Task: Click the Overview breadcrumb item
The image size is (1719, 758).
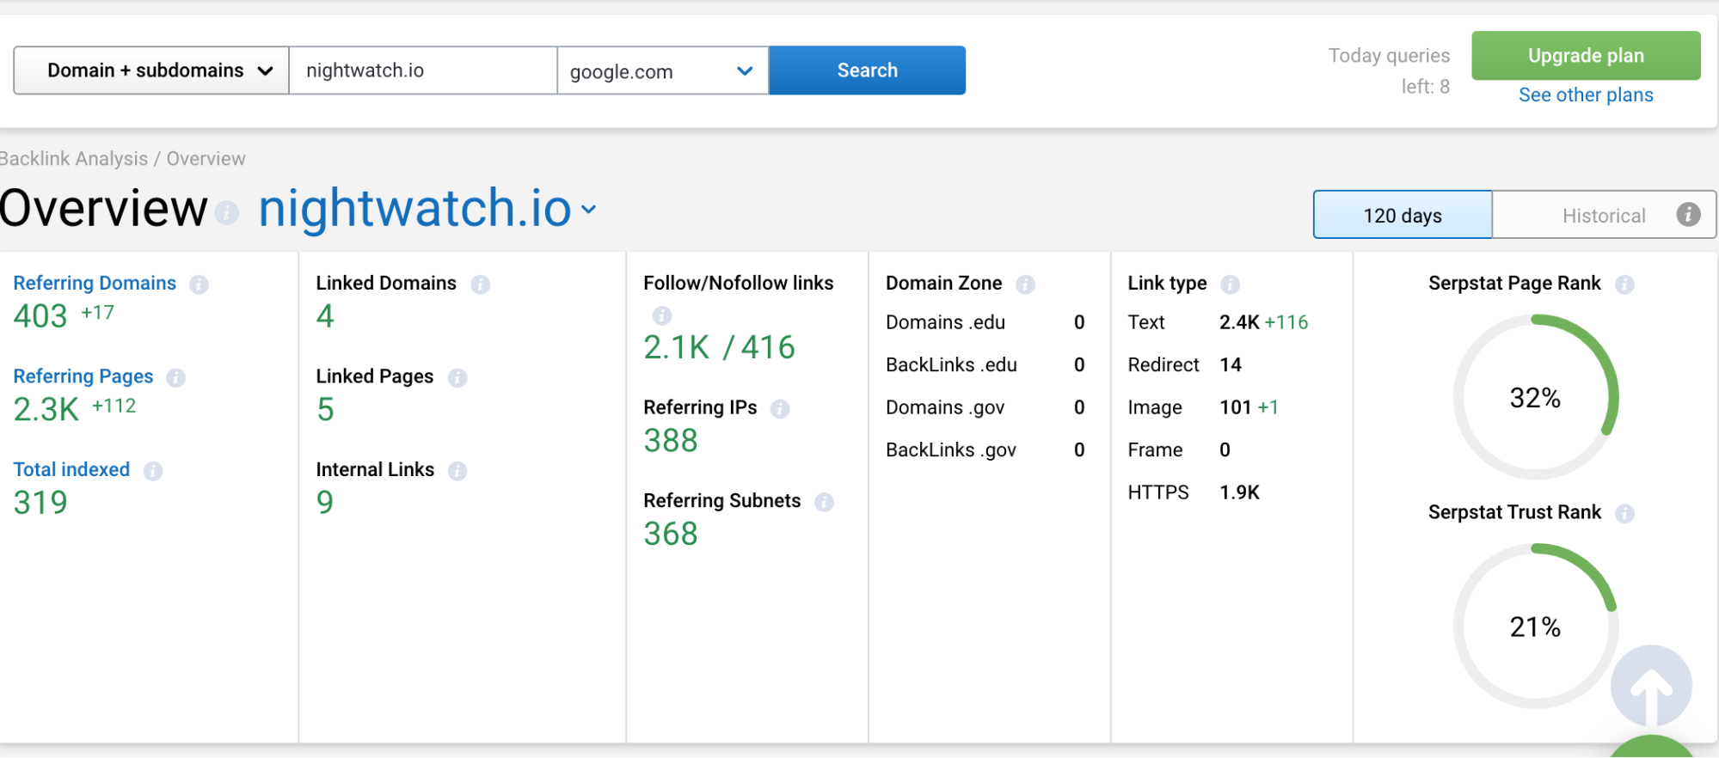Action: (x=206, y=159)
